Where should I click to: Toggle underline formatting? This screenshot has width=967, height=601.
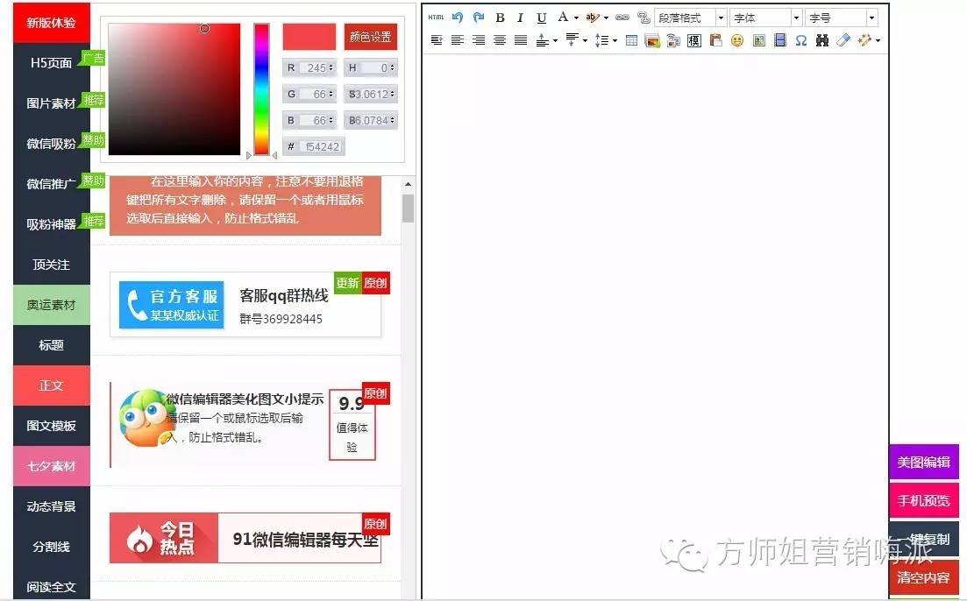coord(542,18)
